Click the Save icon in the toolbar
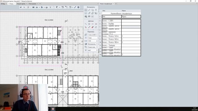198x111 pixels. click(33, 7)
